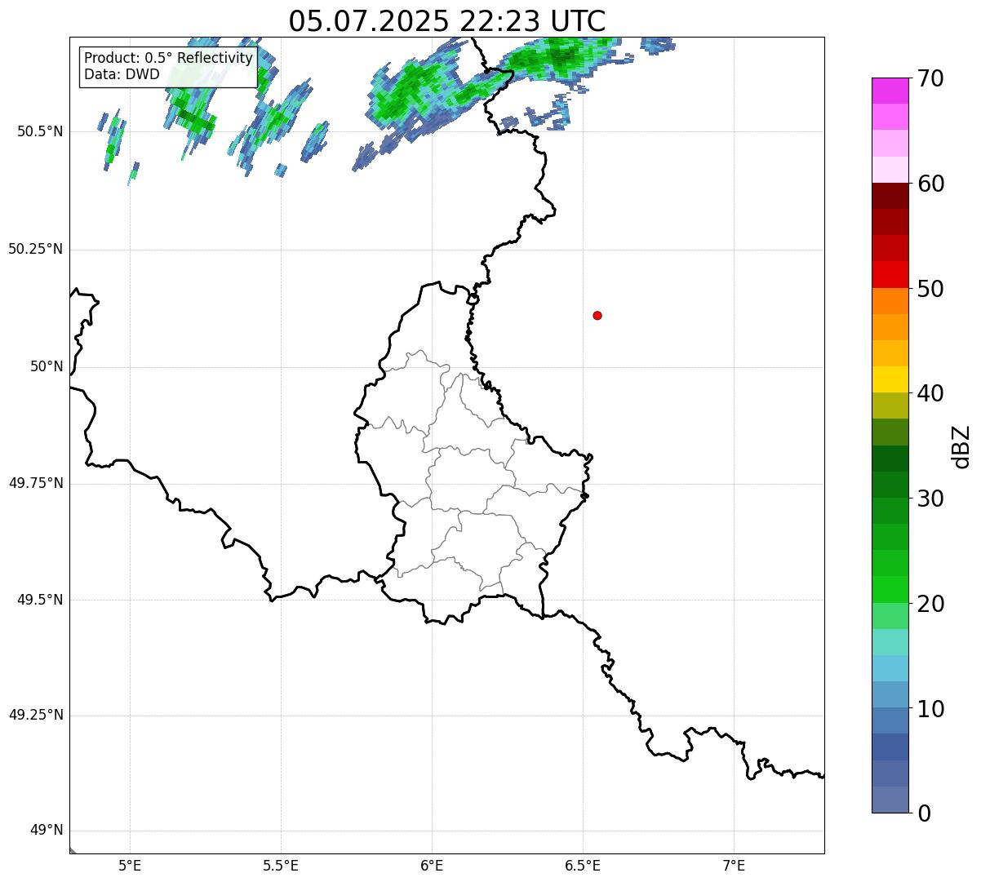Image resolution: width=981 pixels, height=882 pixels.
Task: Click the 50.5°N latitude label
Action: 39,131
